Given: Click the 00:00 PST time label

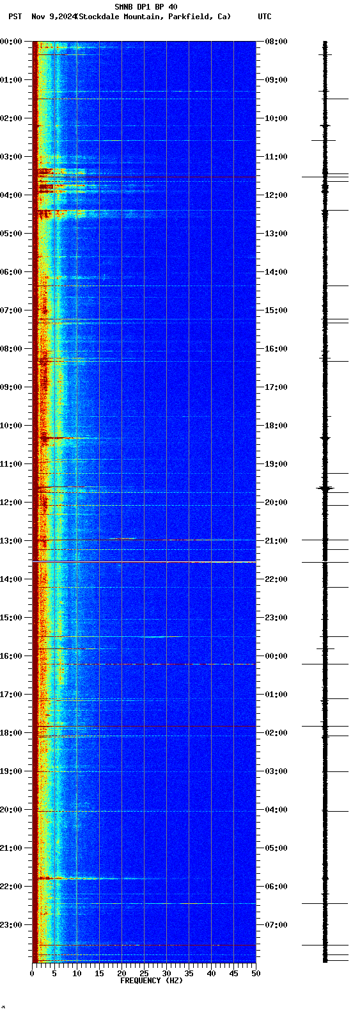Looking at the screenshot, I should [x=12, y=42].
